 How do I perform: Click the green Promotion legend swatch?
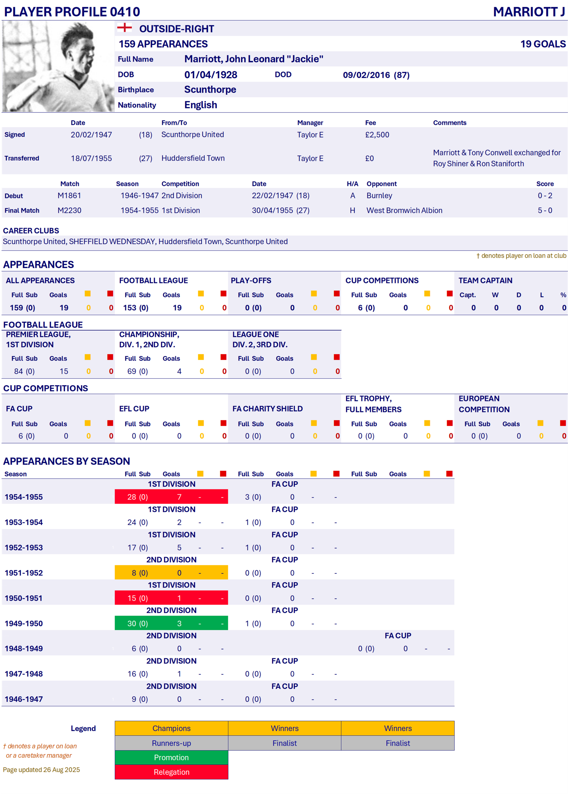click(x=171, y=757)
